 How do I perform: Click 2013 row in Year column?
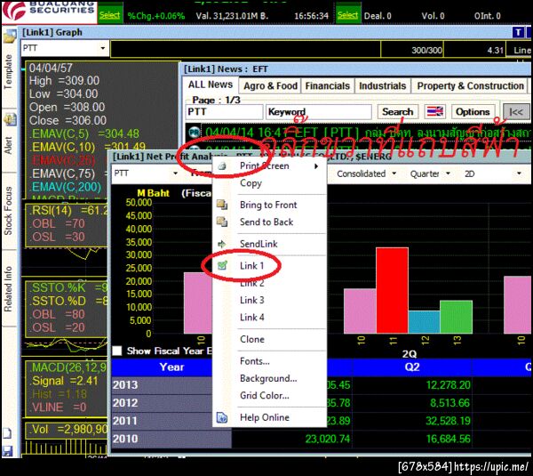[171, 385]
